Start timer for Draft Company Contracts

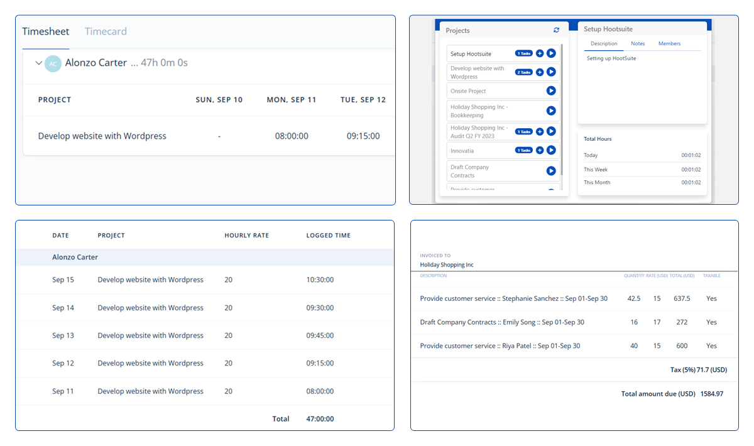551,171
